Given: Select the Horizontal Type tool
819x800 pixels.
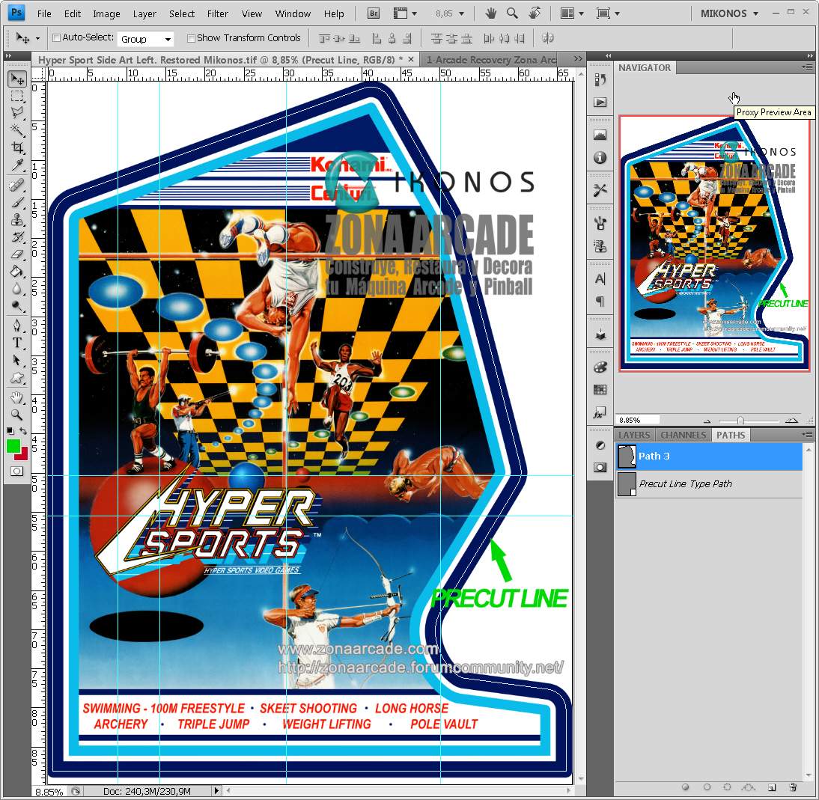Looking at the screenshot, I should click(x=16, y=341).
